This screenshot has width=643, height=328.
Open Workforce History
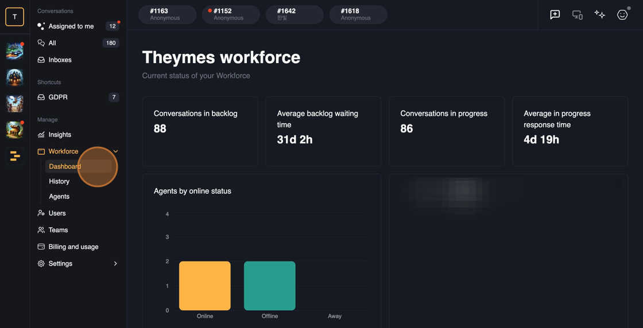[x=78, y=181]
